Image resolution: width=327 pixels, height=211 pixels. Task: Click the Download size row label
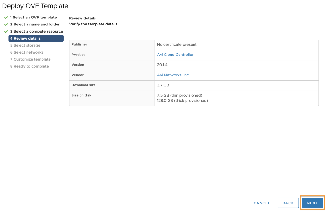[83, 85]
